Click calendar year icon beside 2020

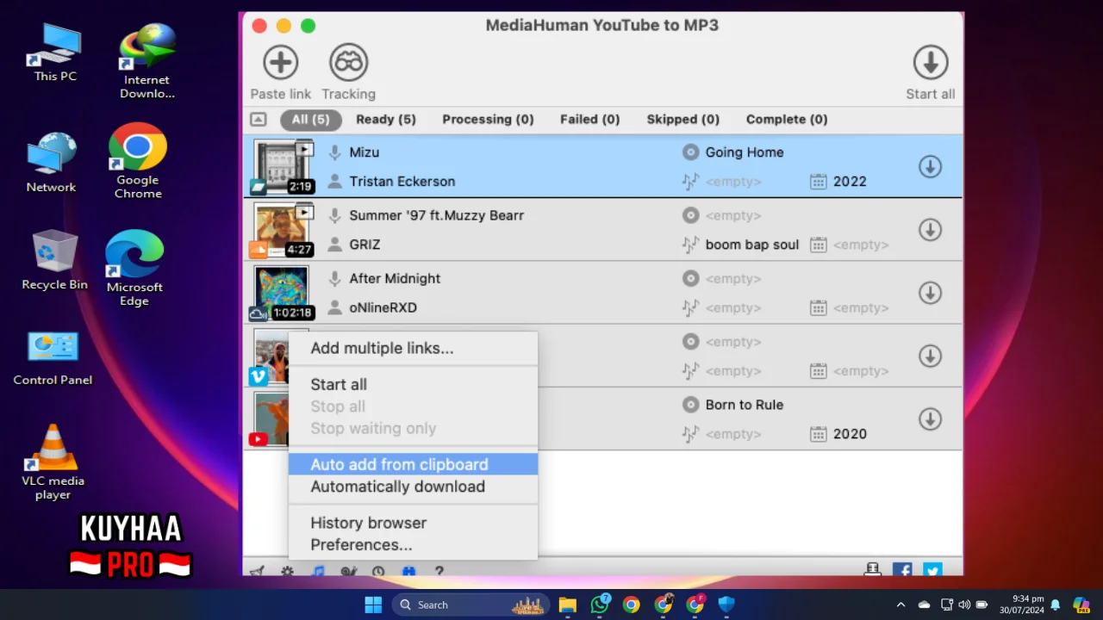(x=819, y=434)
